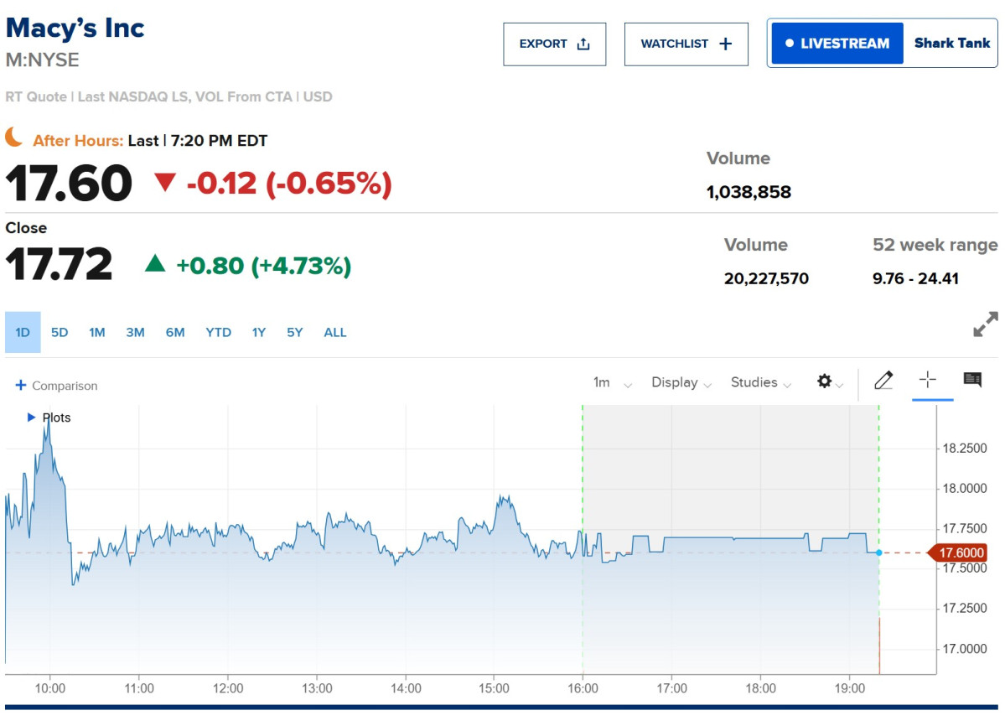Open the chart settings gear icon
Image resolution: width=1005 pixels, height=721 pixels.
[x=824, y=381]
